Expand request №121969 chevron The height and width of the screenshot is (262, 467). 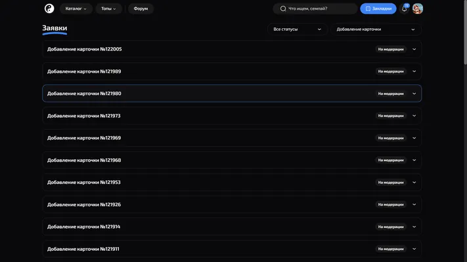pos(414,138)
